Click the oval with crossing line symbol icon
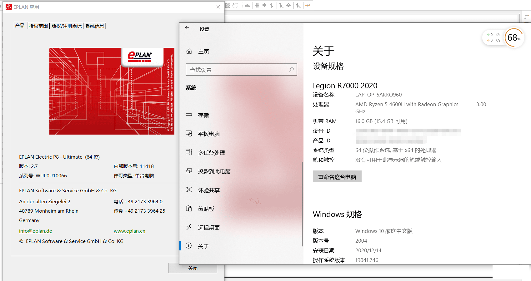 264,5
